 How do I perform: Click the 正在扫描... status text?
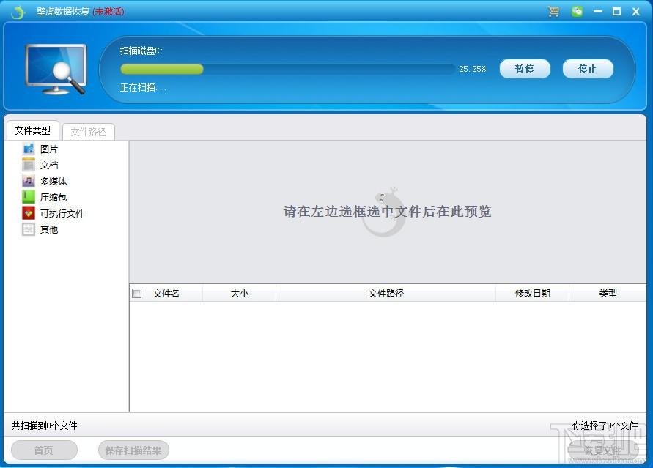143,87
